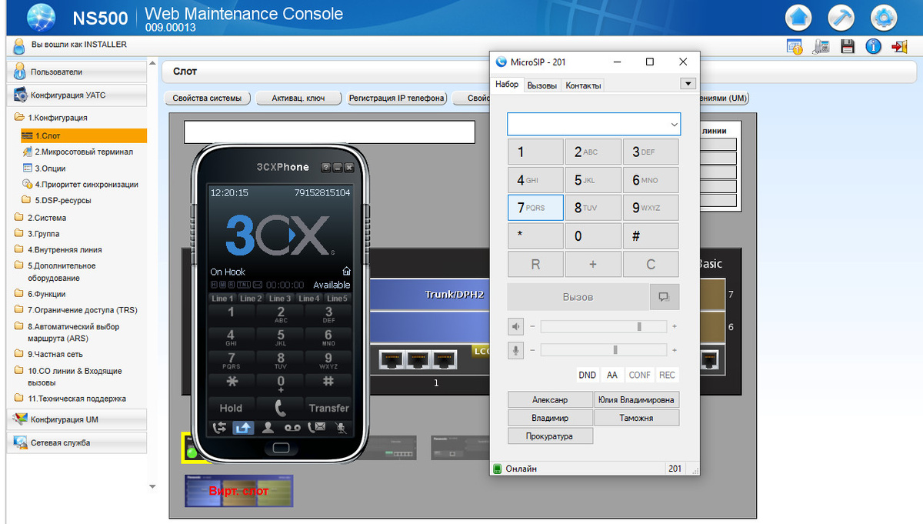The width and height of the screenshot is (923, 524).
Task: Click the wrench icon in the header
Action: pyautogui.click(x=841, y=17)
